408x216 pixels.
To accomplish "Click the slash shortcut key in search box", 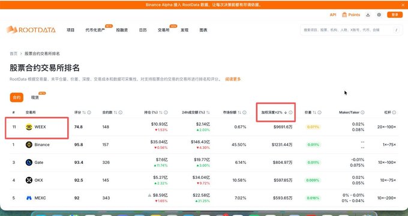I will pyautogui.click(x=396, y=30).
